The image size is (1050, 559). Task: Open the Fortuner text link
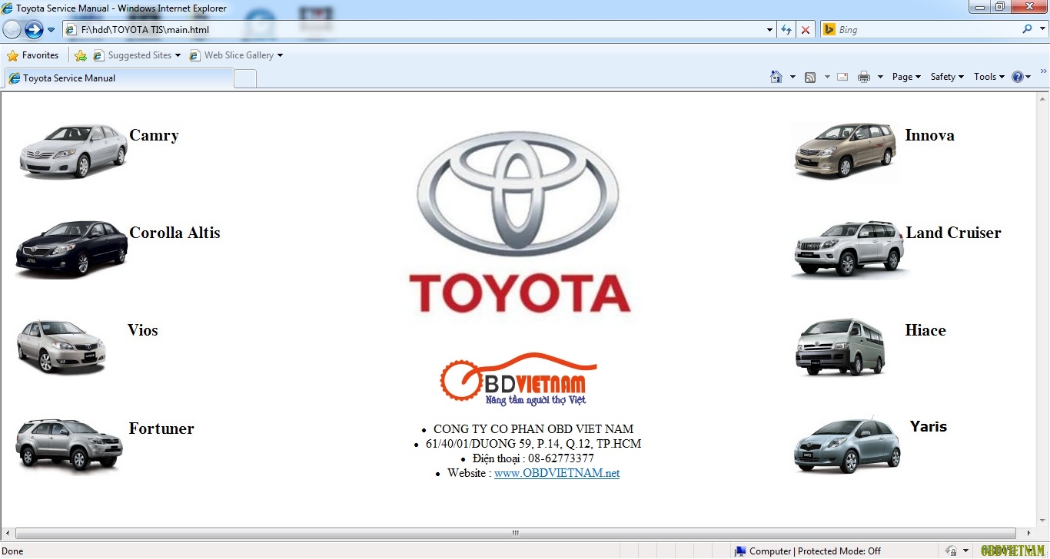point(161,428)
